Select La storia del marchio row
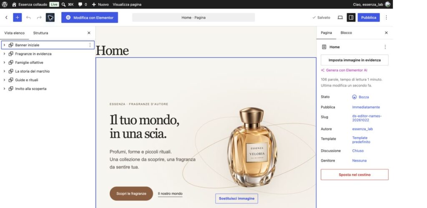Image resolution: width=427 pixels, height=208 pixels. pyautogui.click(x=48, y=71)
